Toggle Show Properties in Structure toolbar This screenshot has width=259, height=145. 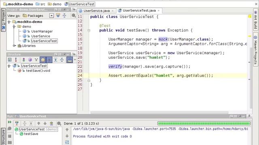(x=30, y=60)
